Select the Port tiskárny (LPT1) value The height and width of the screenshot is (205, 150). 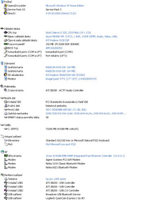[x=56, y=56]
